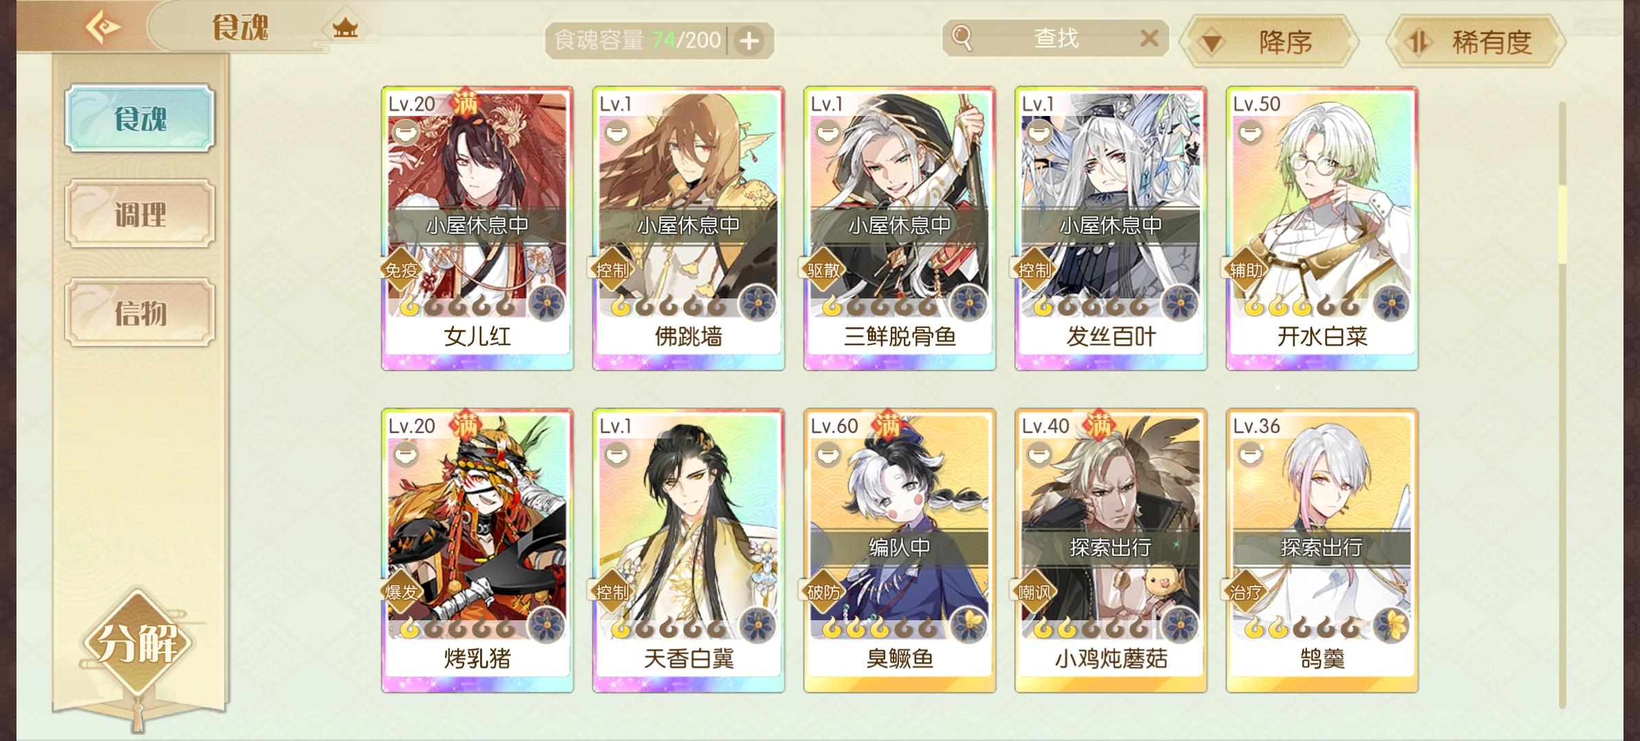Open the 烤乳猪 character card
This screenshot has height=741, width=1640.
pos(477,551)
